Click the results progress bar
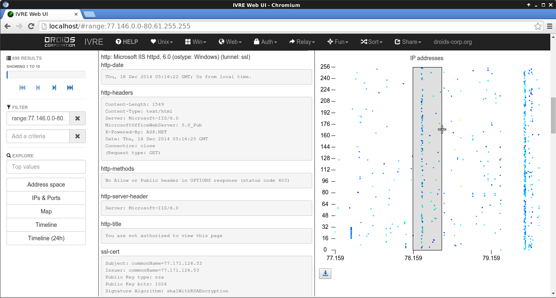This screenshot has height=298, width=556. [46, 75]
